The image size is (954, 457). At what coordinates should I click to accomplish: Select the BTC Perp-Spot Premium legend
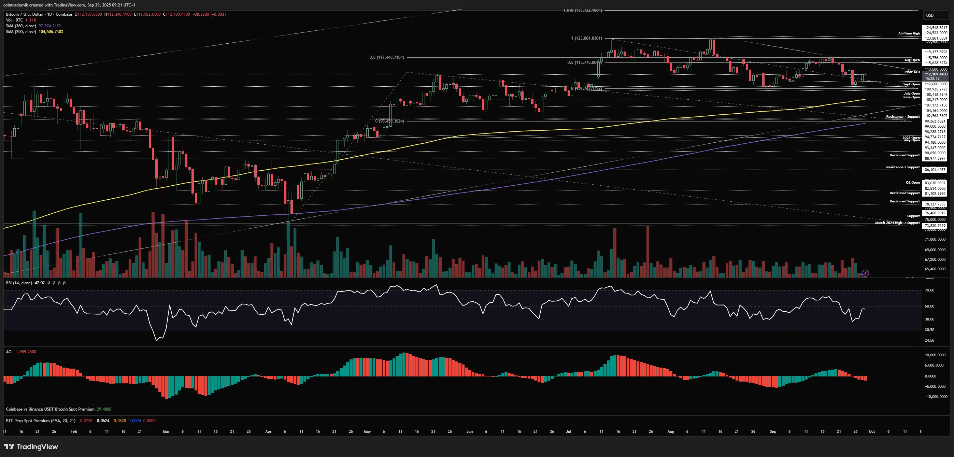pyautogui.click(x=40, y=421)
